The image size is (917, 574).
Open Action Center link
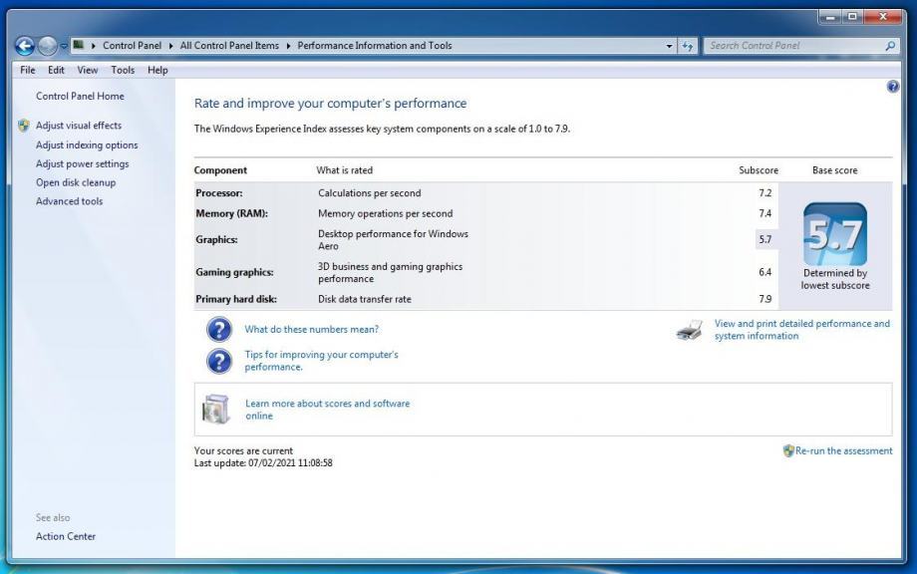(66, 536)
